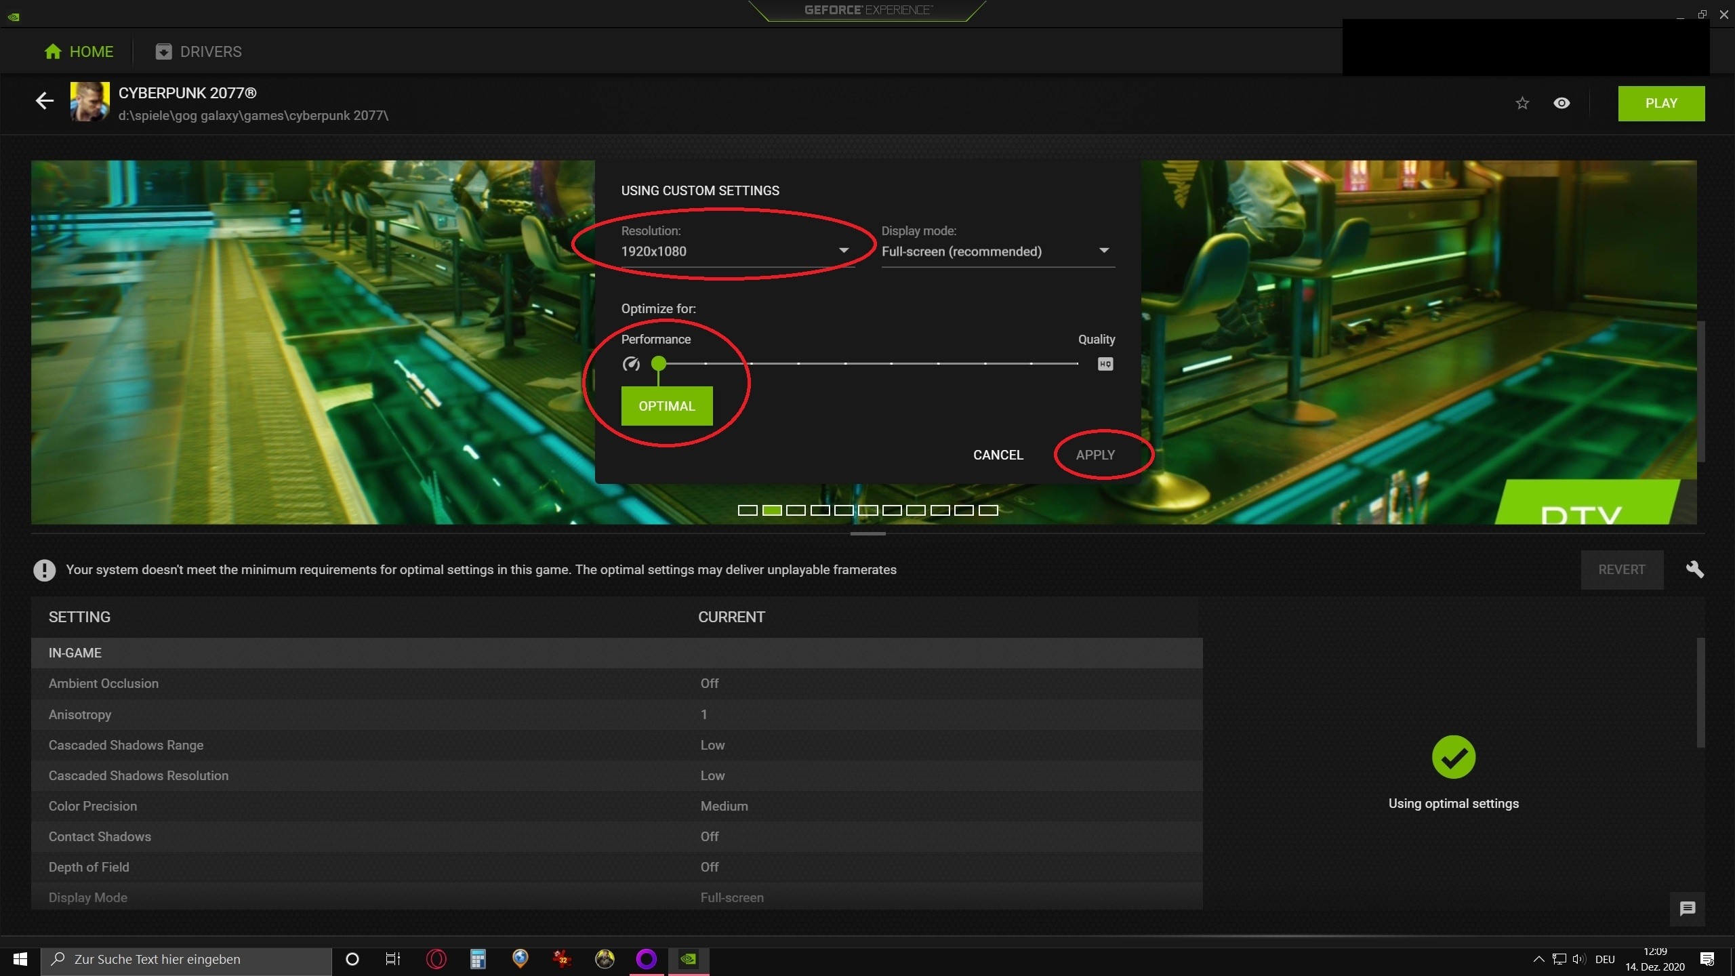The height and width of the screenshot is (976, 1735).
Task: Click the IN-GAME section header
Action: coord(617,653)
